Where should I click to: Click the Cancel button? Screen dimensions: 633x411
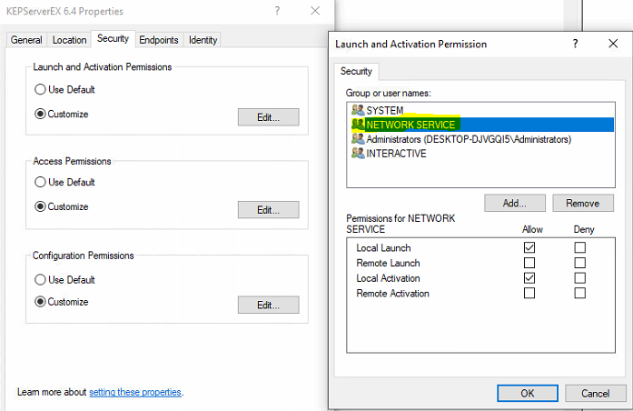(x=596, y=393)
